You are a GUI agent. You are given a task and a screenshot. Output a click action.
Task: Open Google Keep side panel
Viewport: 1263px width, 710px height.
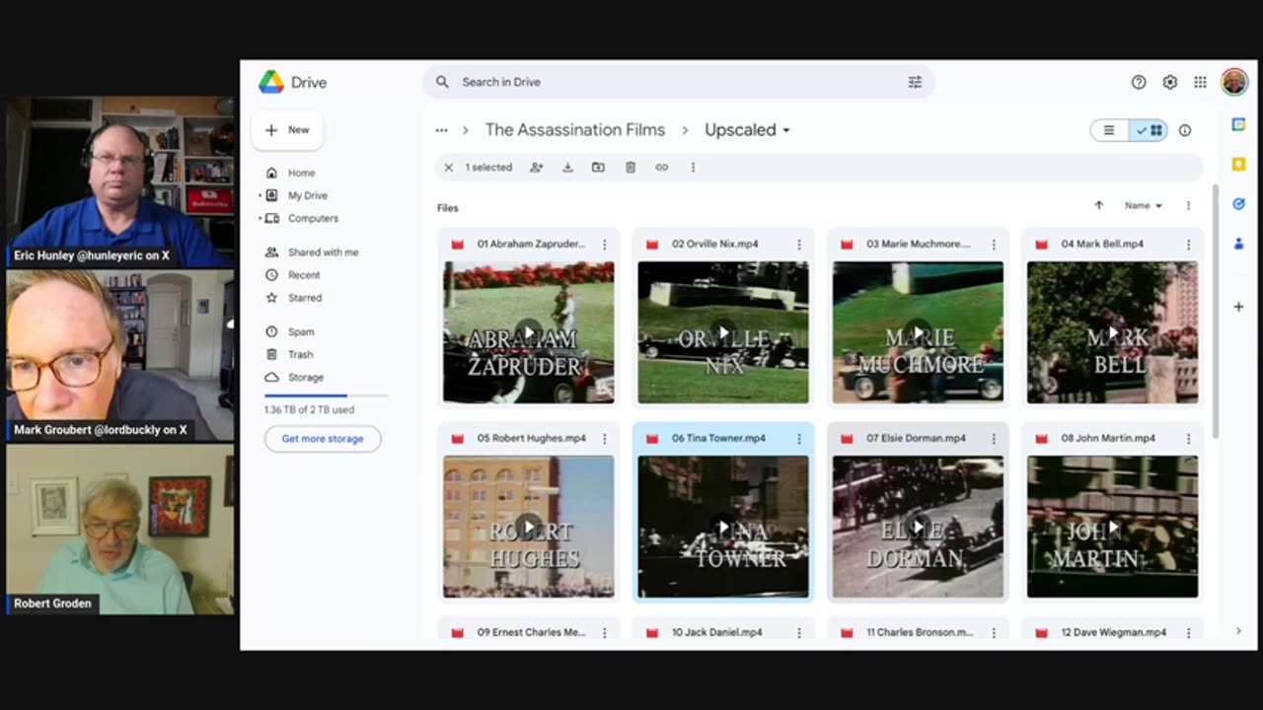[1238, 164]
